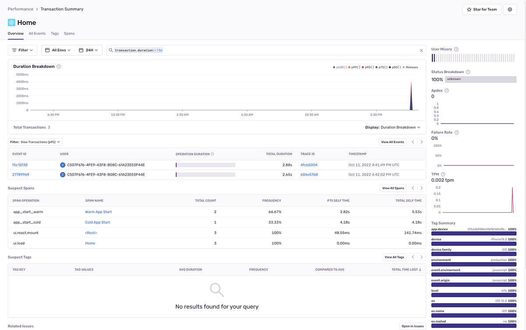Clear the search query with the X icon
The image size is (526, 330).
(x=422, y=50)
